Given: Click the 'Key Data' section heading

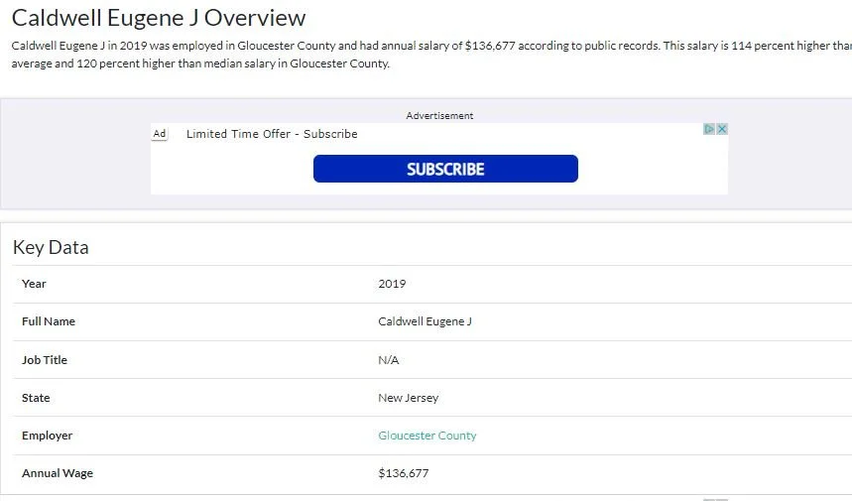Looking at the screenshot, I should (x=51, y=247).
